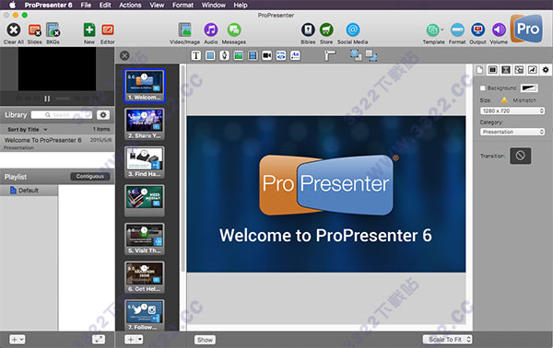Open the add slide plus dropdown
Viewport: 553px width, 348px height.
134,340
